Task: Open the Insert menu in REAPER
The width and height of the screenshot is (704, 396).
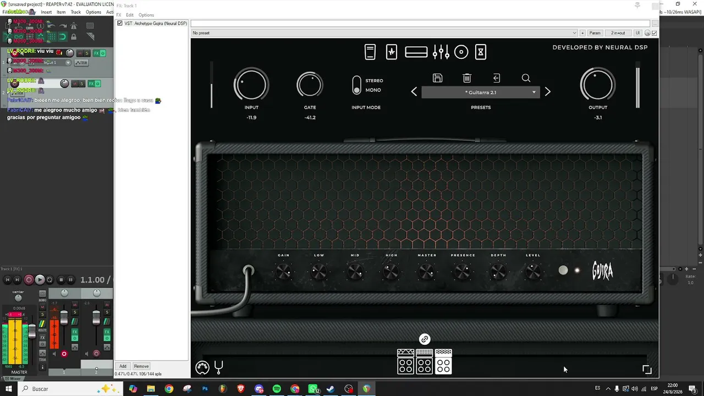Action: (x=46, y=12)
